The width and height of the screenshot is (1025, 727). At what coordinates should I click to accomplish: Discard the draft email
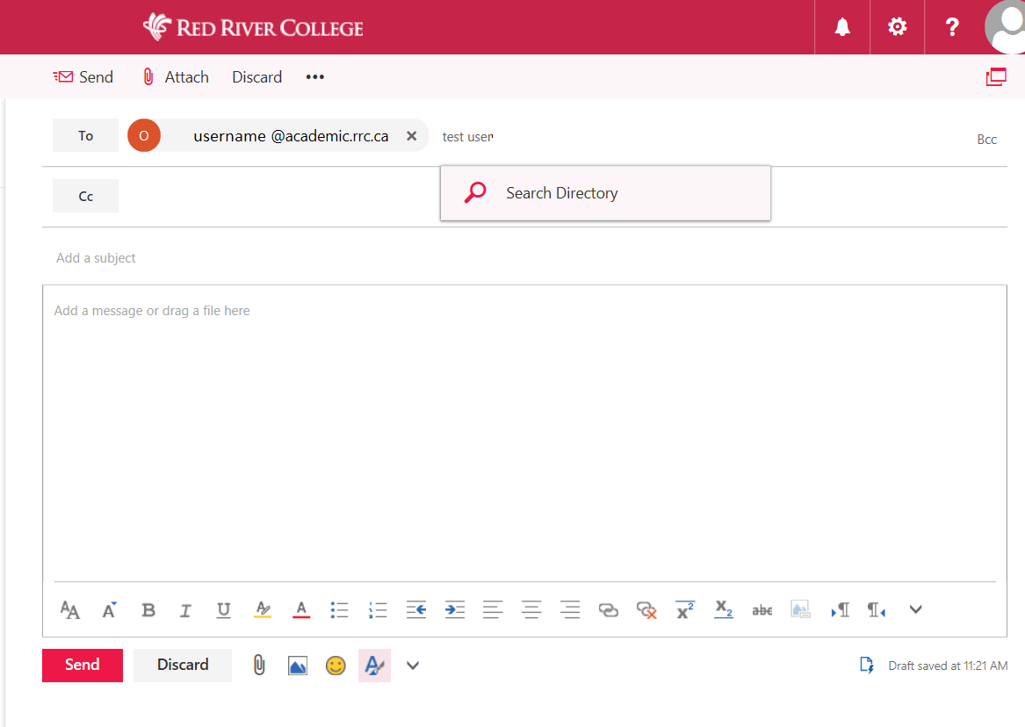click(x=182, y=666)
